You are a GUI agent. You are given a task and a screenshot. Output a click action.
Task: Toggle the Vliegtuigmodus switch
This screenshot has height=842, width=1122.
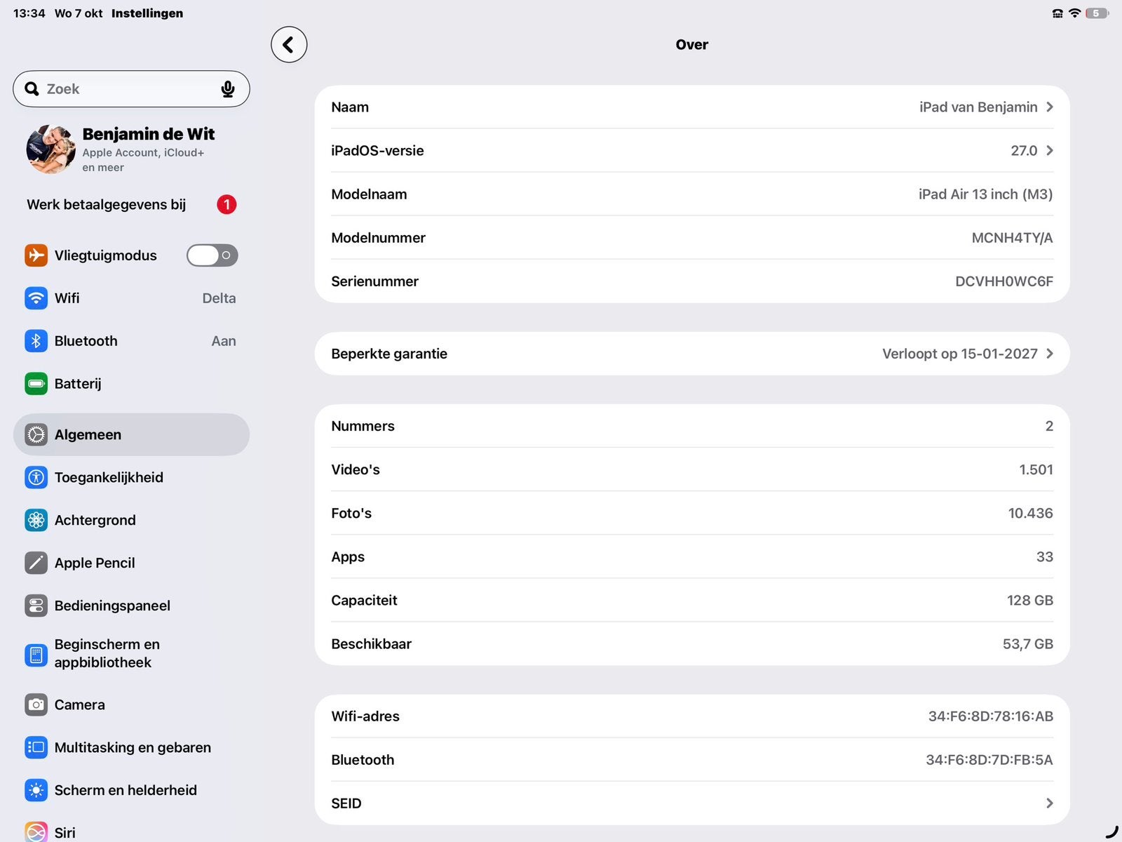click(212, 255)
